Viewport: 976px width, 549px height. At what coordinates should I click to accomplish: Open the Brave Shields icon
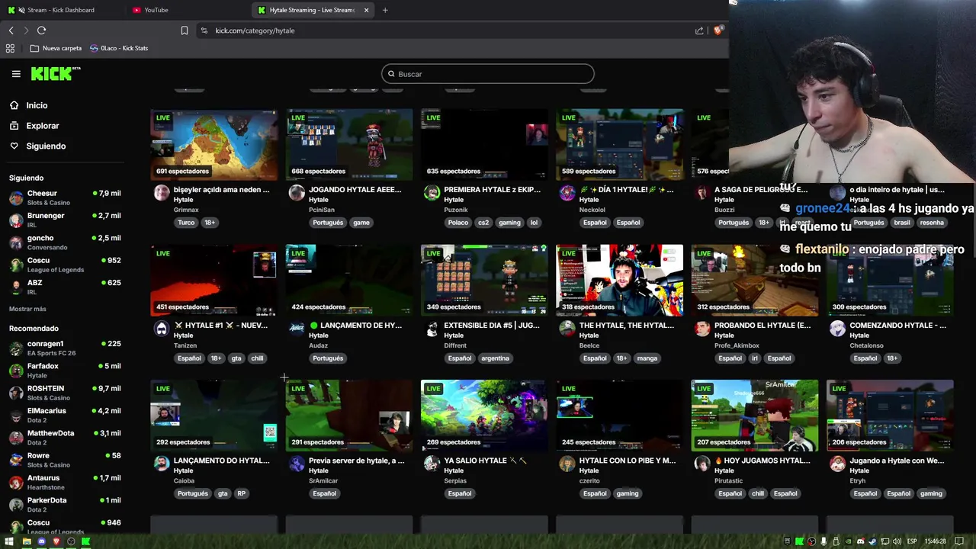pyautogui.click(x=718, y=30)
